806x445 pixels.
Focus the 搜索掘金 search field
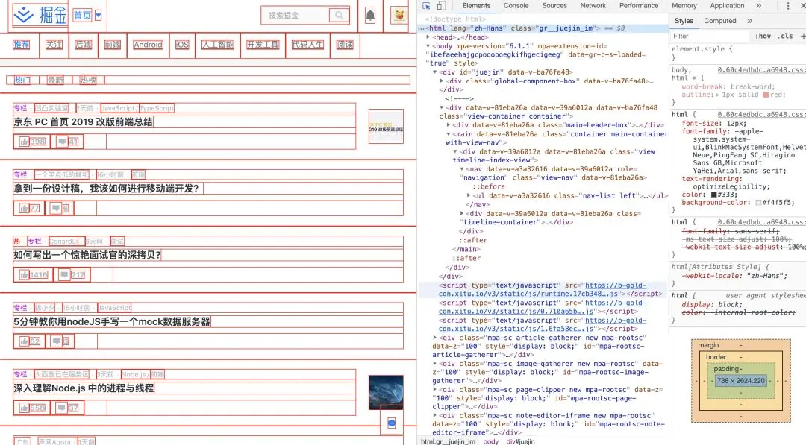[295, 16]
